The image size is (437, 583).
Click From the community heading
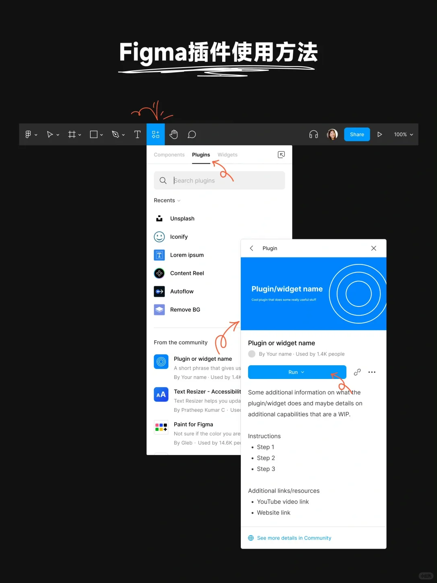pyautogui.click(x=180, y=343)
